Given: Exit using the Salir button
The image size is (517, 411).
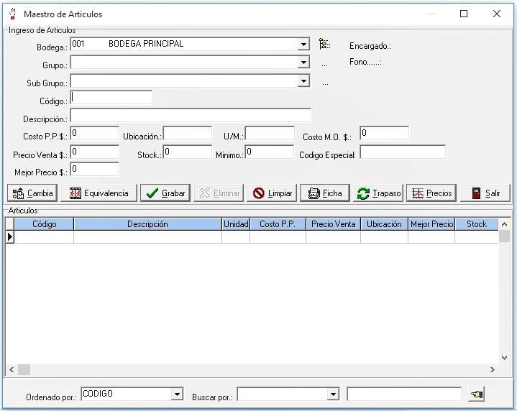Looking at the screenshot, I should point(485,193).
